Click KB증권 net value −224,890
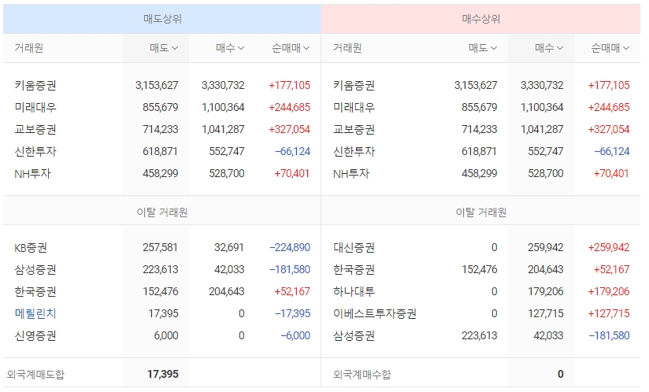649x392 pixels. (x=290, y=247)
